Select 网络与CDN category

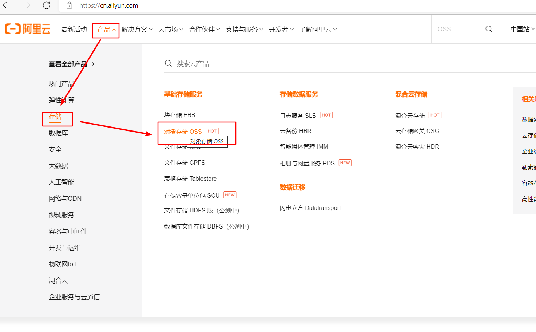coord(65,199)
